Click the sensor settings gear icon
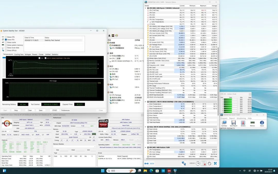The width and height of the screenshot is (278, 174). tap(209, 163)
